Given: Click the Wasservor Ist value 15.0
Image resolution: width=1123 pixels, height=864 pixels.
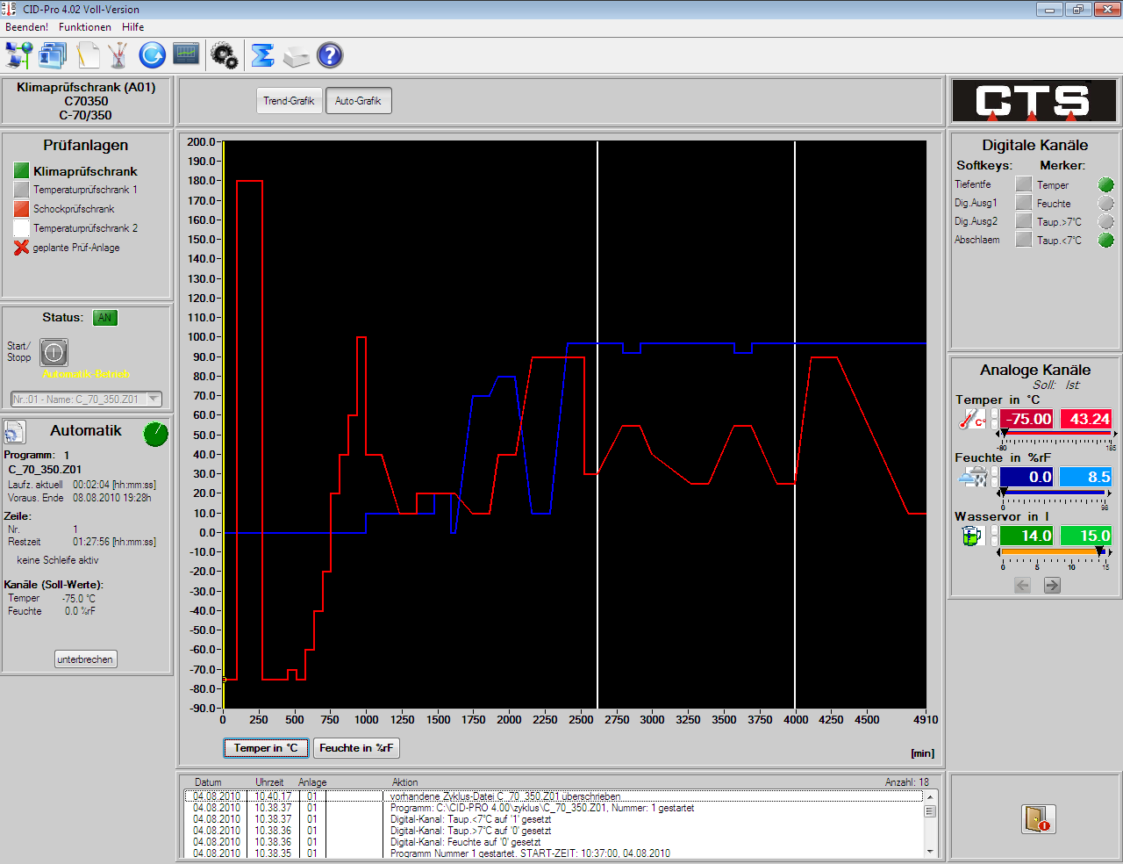Looking at the screenshot, I should click(1086, 536).
